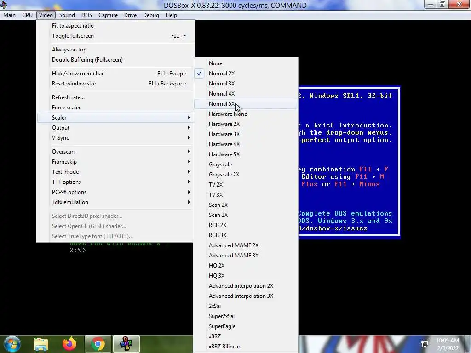Open the Help menu
Viewport: 471px width, 353px height.
(171, 15)
